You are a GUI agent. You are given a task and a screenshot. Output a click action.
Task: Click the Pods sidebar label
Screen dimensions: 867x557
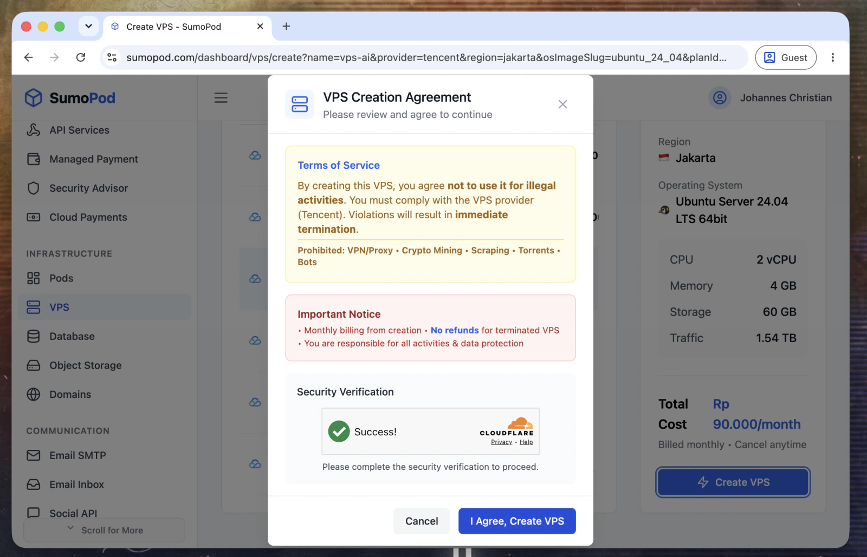coord(61,278)
